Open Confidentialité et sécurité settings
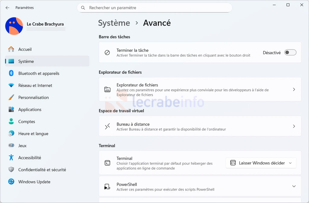This screenshot has width=309, height=203. pos(47,170)
